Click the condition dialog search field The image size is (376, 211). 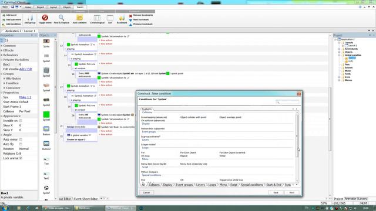point(287,102)
